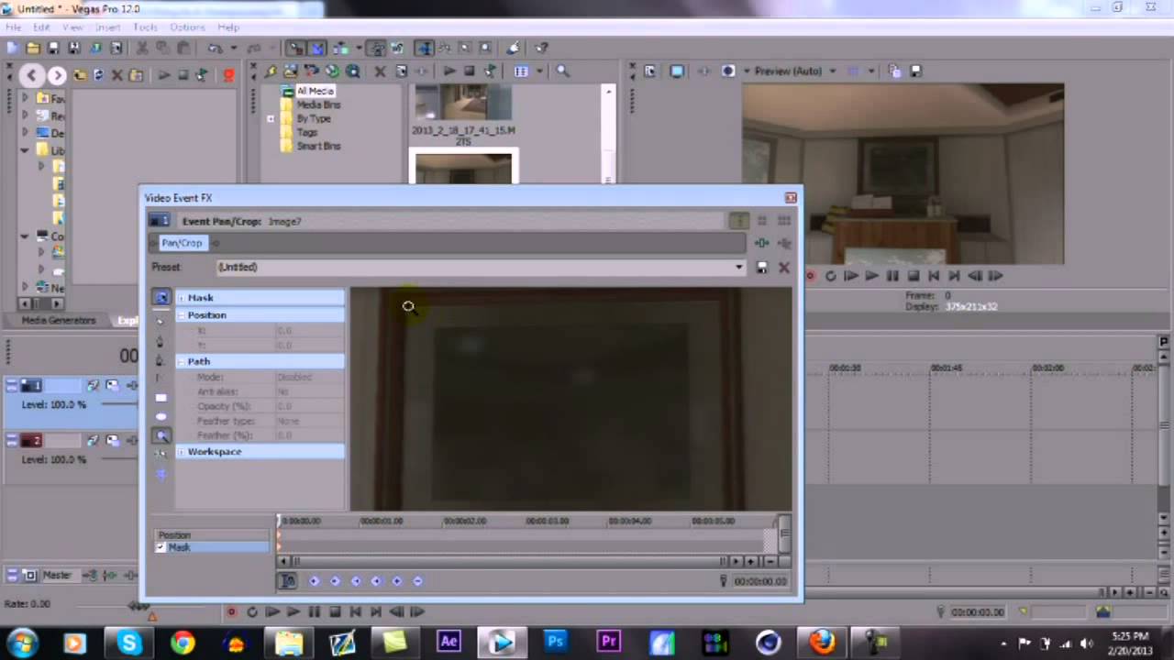Click the Show Properties icon in Pan/Crop
This screenshot has height=660, width=1174.
(161, 297)
